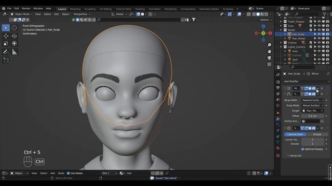Toggle Area light render camera icon

327,51
